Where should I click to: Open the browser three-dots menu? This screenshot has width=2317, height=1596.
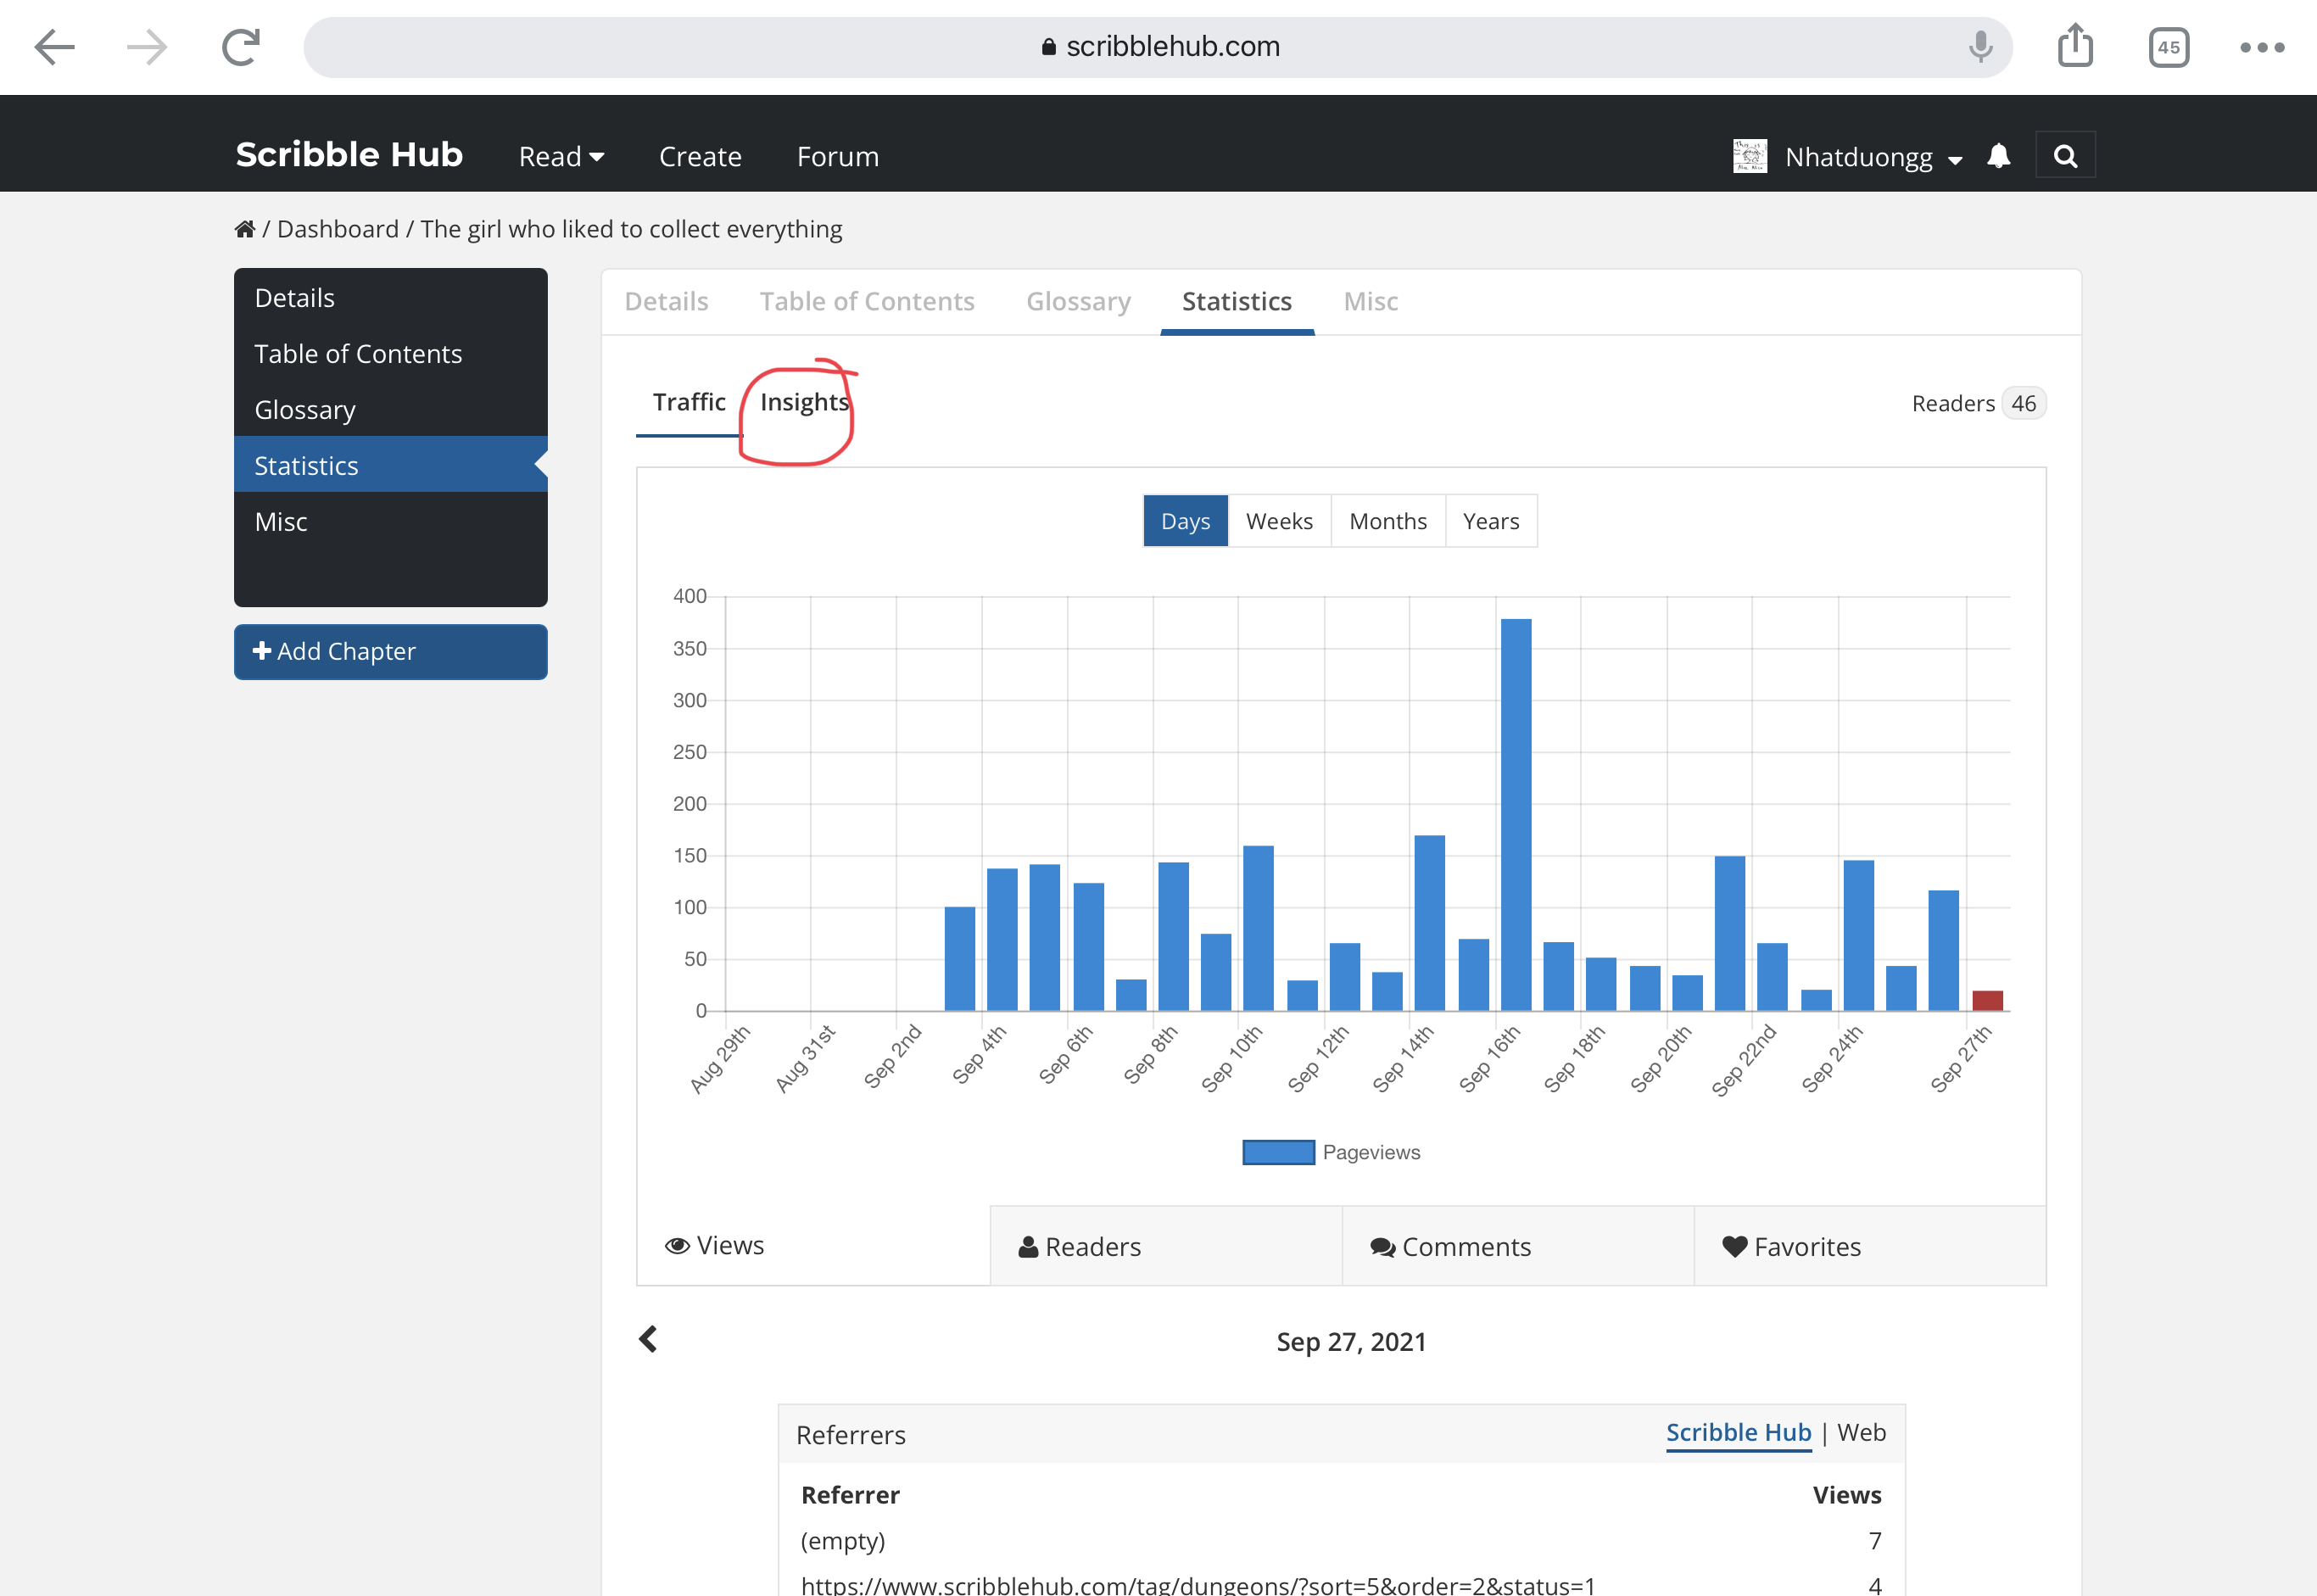2262,47
